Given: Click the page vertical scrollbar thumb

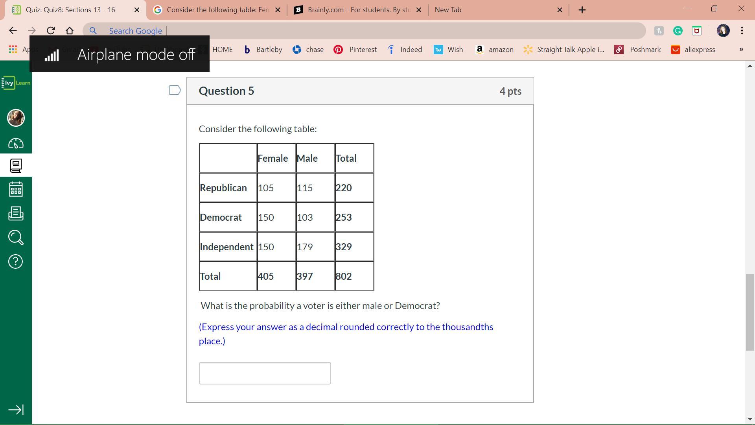Looking at the screenshot, I should [x=750, y=312].
